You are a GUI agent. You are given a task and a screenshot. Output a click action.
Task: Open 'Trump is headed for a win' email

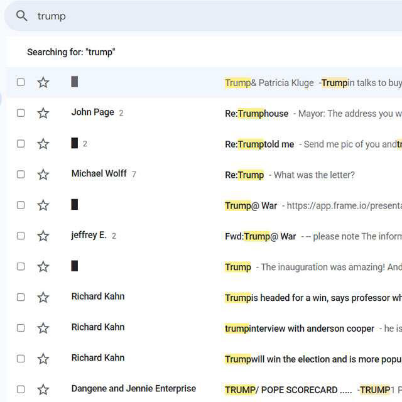313,298
